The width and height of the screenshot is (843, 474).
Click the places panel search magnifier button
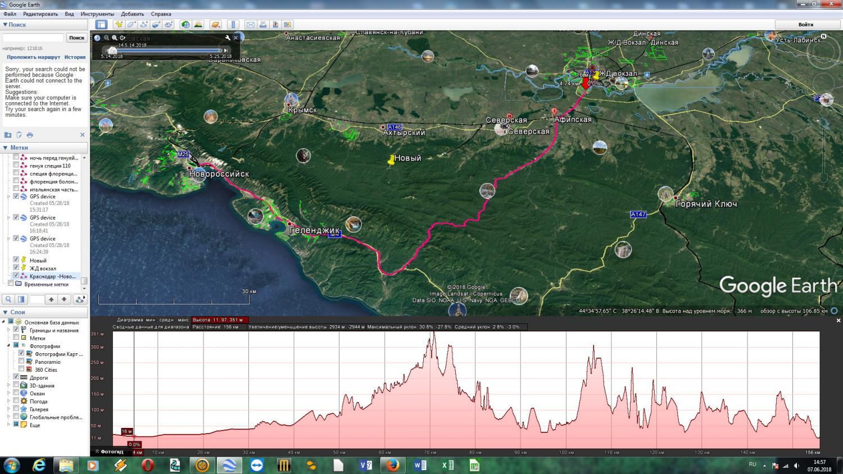pyautogui.click(x=8, y=299)
